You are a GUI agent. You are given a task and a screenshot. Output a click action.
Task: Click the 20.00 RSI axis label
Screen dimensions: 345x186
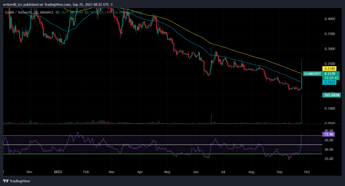(329, 158)
